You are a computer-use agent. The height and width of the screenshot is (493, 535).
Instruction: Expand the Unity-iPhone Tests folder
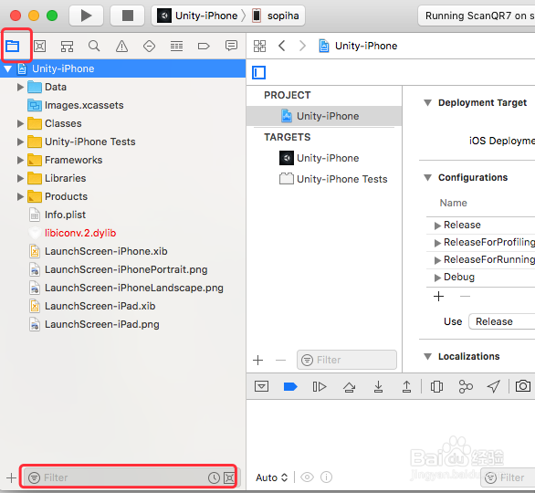pos(20,142)
